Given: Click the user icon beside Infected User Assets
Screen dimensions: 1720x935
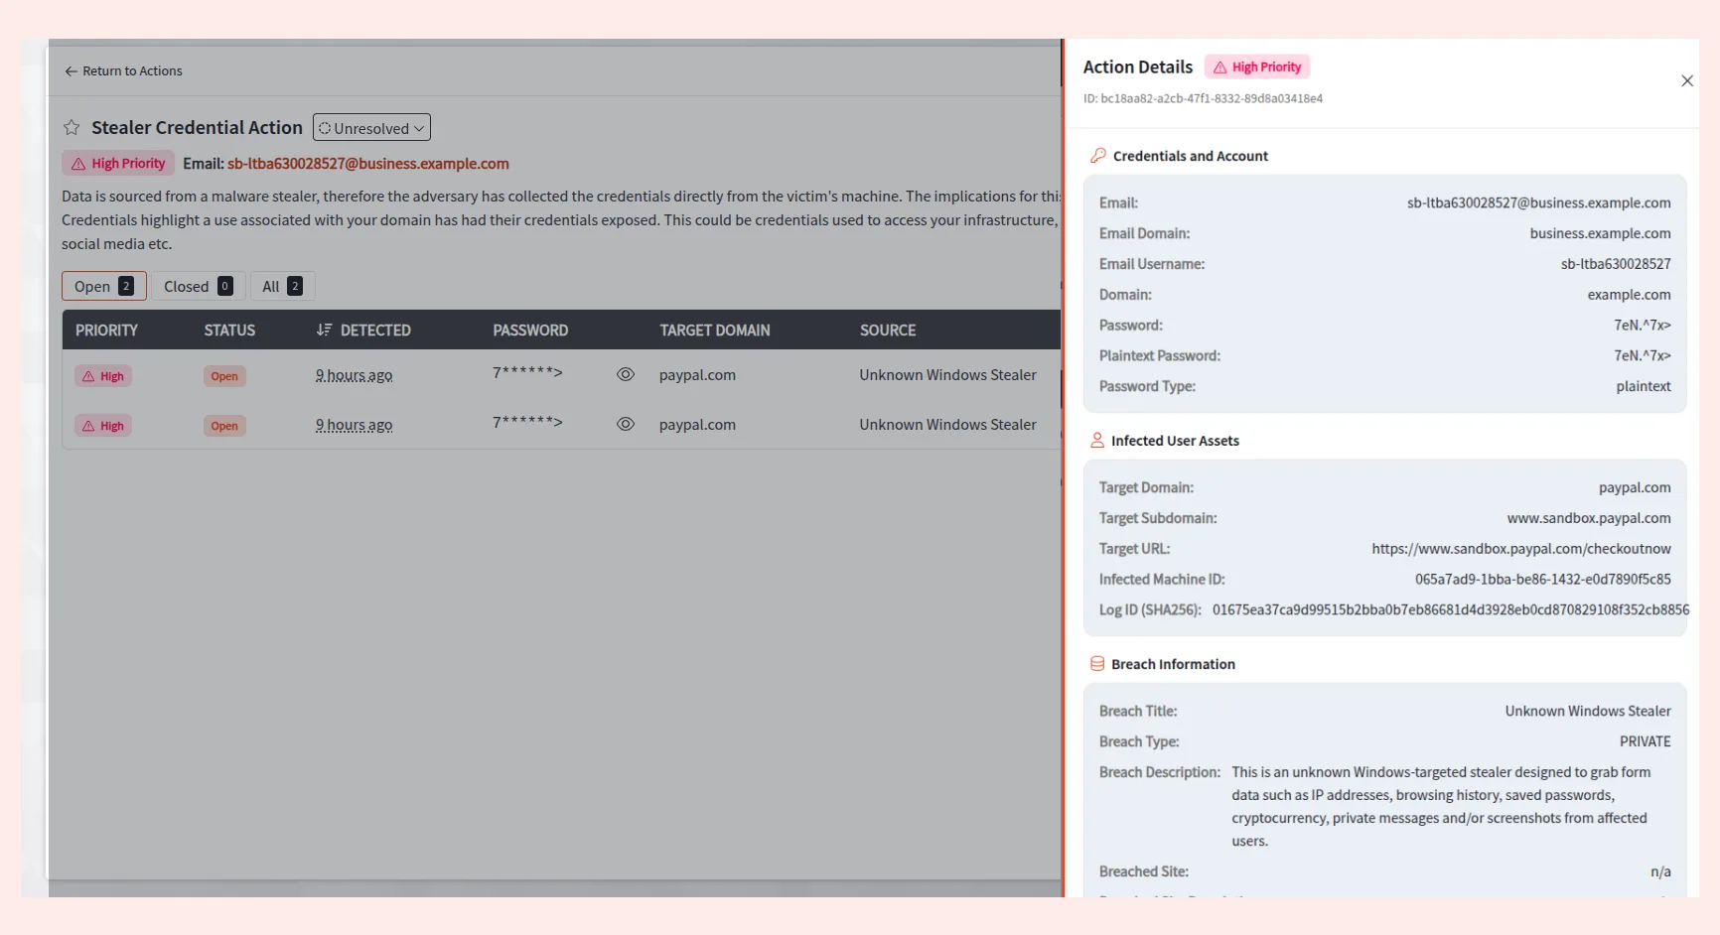Looking at the screenshot, I should point(1097,441).
